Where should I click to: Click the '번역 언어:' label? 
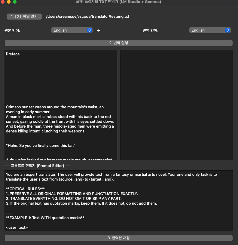150,30
